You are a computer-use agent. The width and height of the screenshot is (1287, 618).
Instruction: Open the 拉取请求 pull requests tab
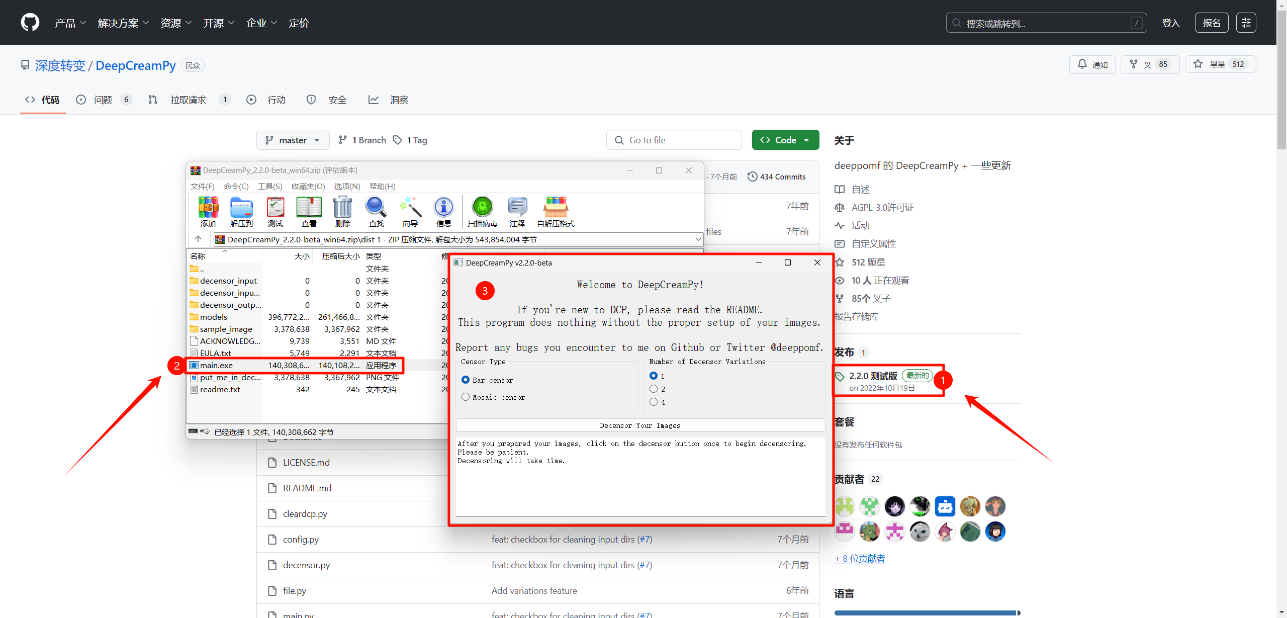click(189, 100)
